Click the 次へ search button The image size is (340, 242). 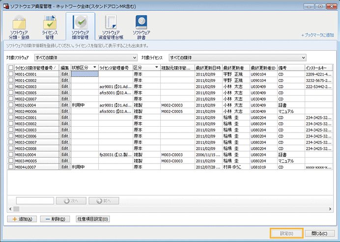point(71,201)
